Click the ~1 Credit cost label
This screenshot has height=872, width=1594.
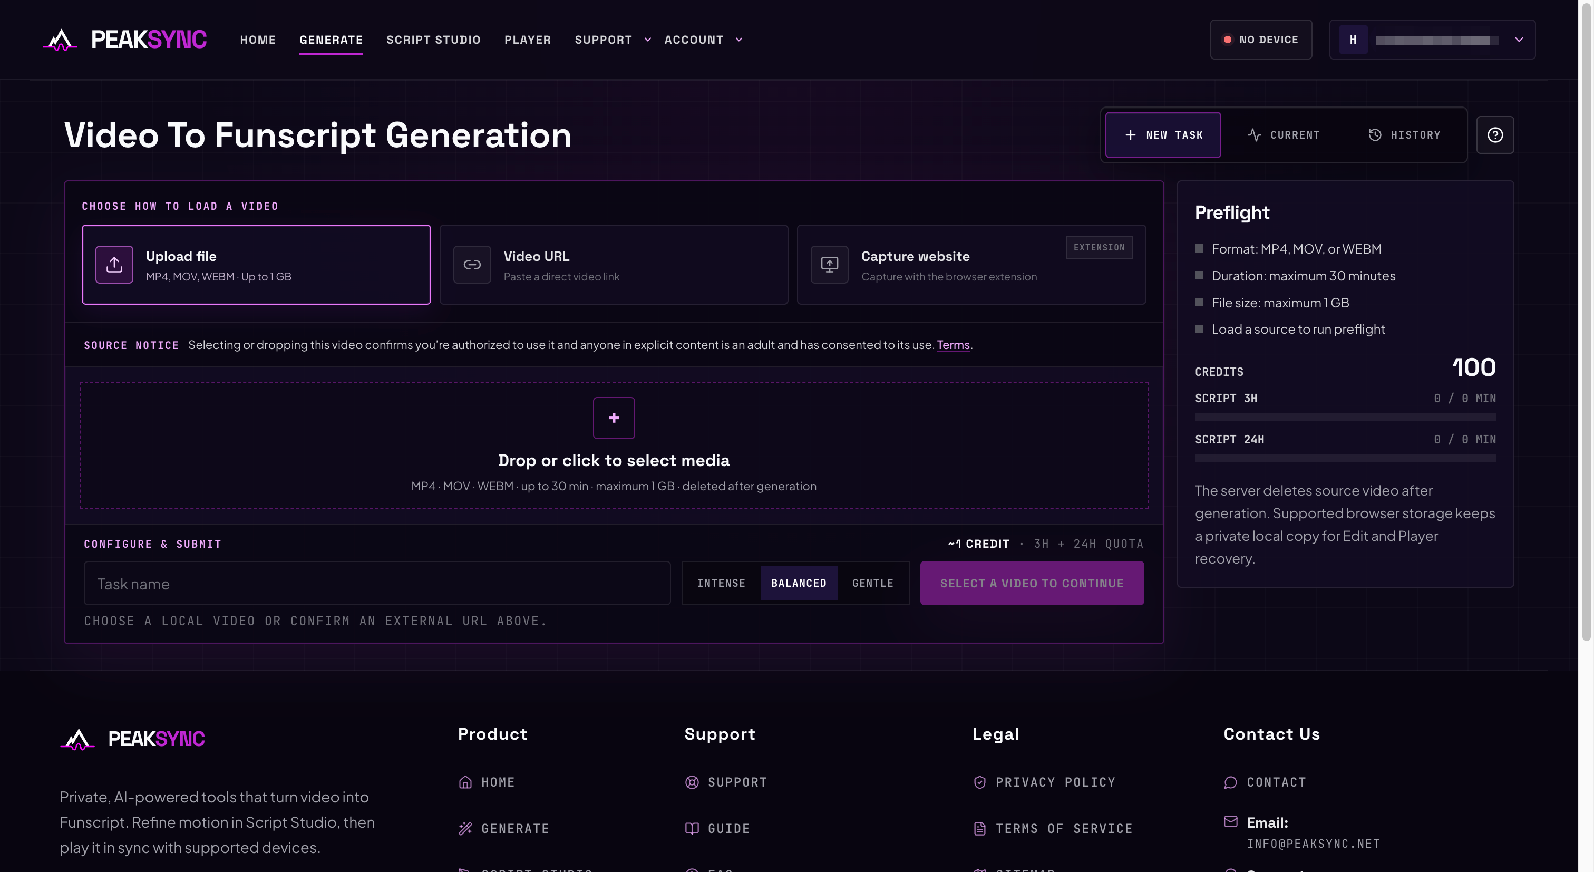[x=978, y=544]
